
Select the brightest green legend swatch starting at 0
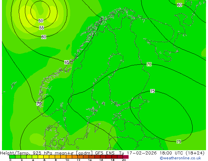[12, 157]
